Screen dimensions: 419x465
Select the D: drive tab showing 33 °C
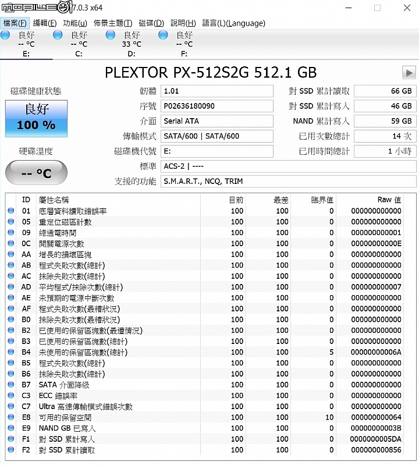click(132, 44)
